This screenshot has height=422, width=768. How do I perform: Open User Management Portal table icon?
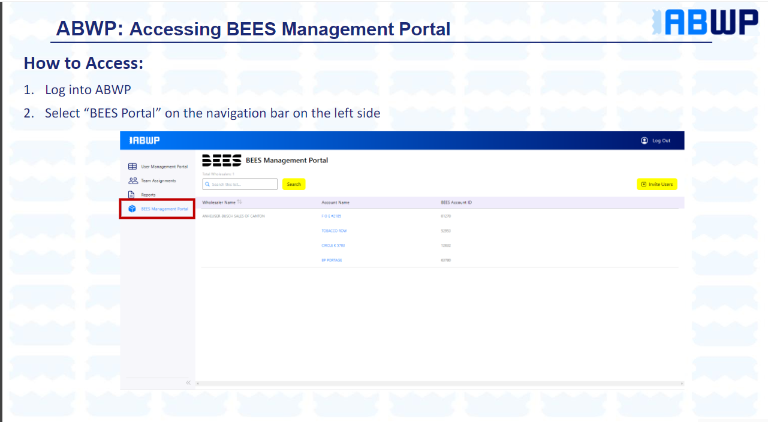click(x=132, y=167)
